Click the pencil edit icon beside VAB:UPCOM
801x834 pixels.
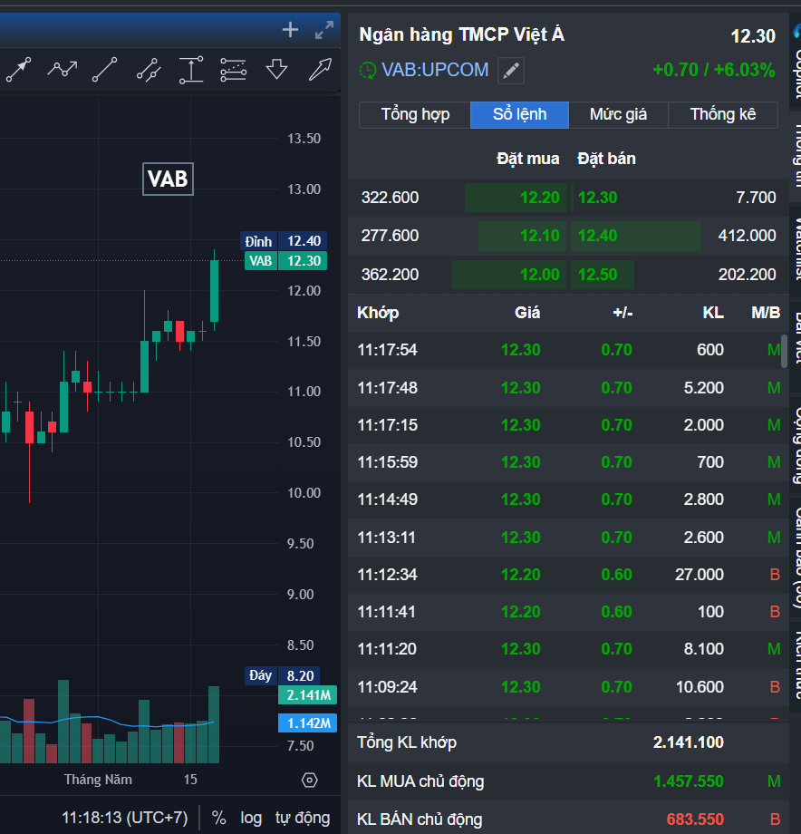[511, 70]
